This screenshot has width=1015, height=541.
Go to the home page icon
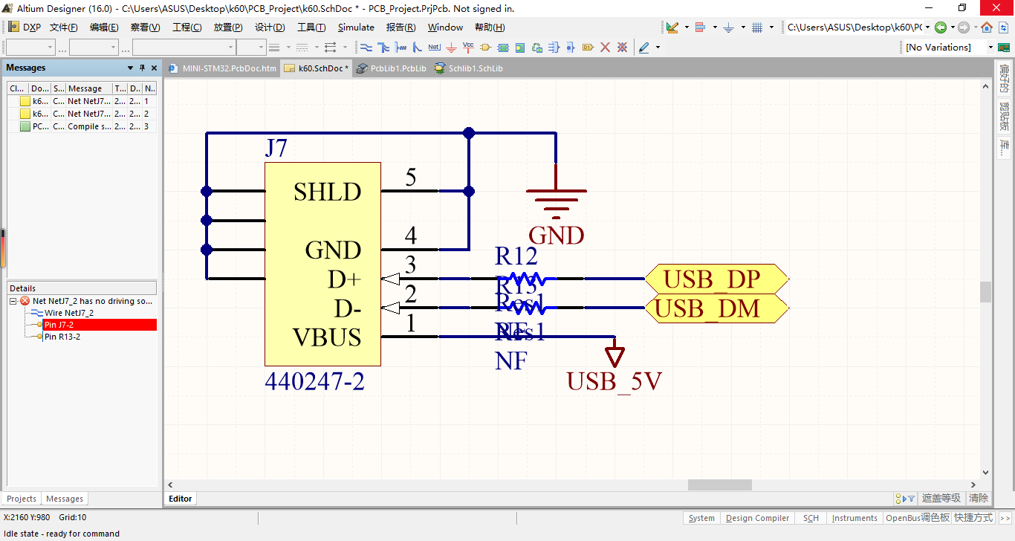tap(987, 27)
